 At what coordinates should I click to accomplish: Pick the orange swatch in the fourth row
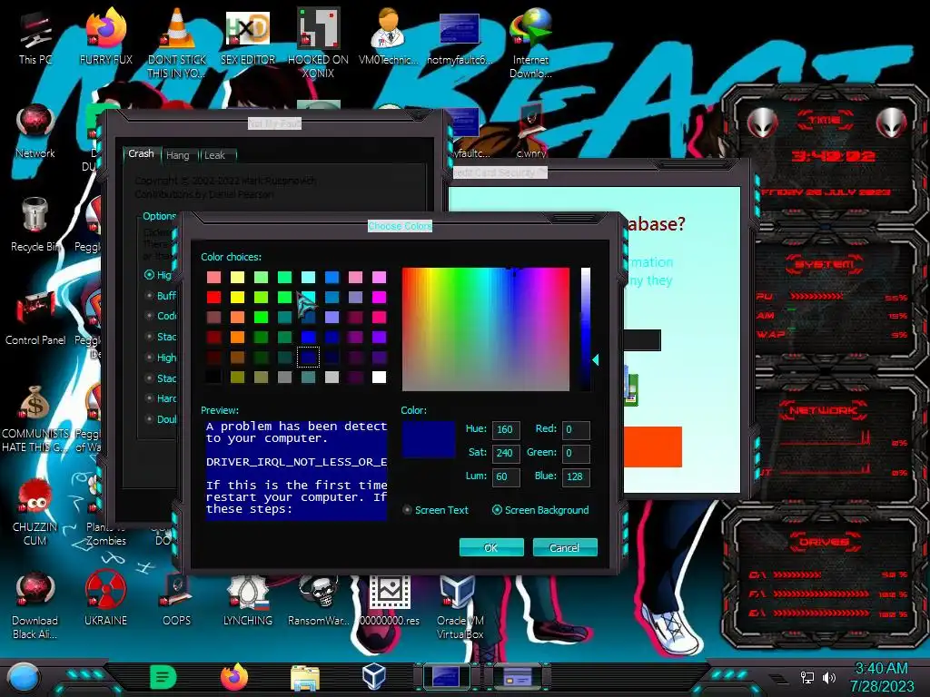(x=237, y=338)
